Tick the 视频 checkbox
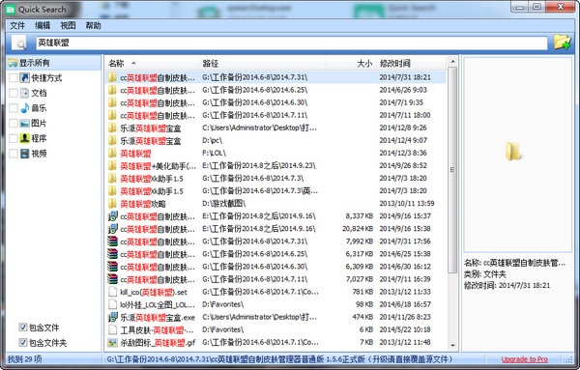Image resolution: width=580 pixels, height=370 pixels. [14, 154]
